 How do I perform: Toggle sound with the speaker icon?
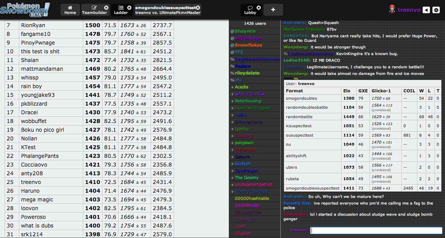coord(426,10)
